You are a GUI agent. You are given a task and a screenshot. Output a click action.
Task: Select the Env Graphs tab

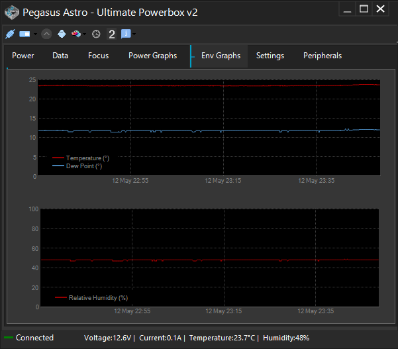point(221,56)
